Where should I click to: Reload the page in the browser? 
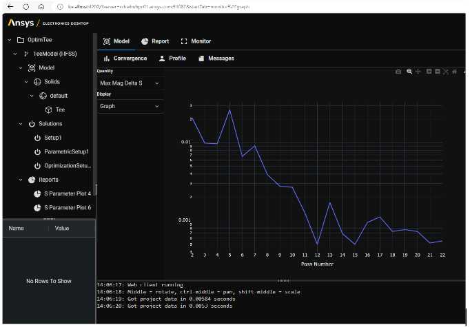[26, 7]
